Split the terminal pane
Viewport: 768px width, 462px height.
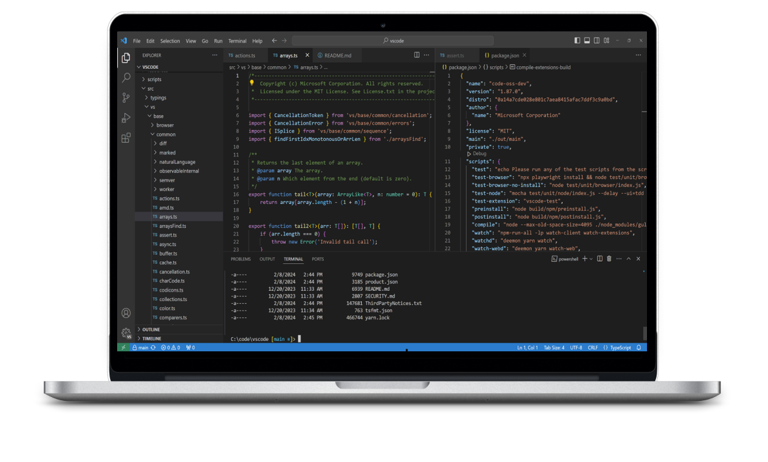(599, 259)
